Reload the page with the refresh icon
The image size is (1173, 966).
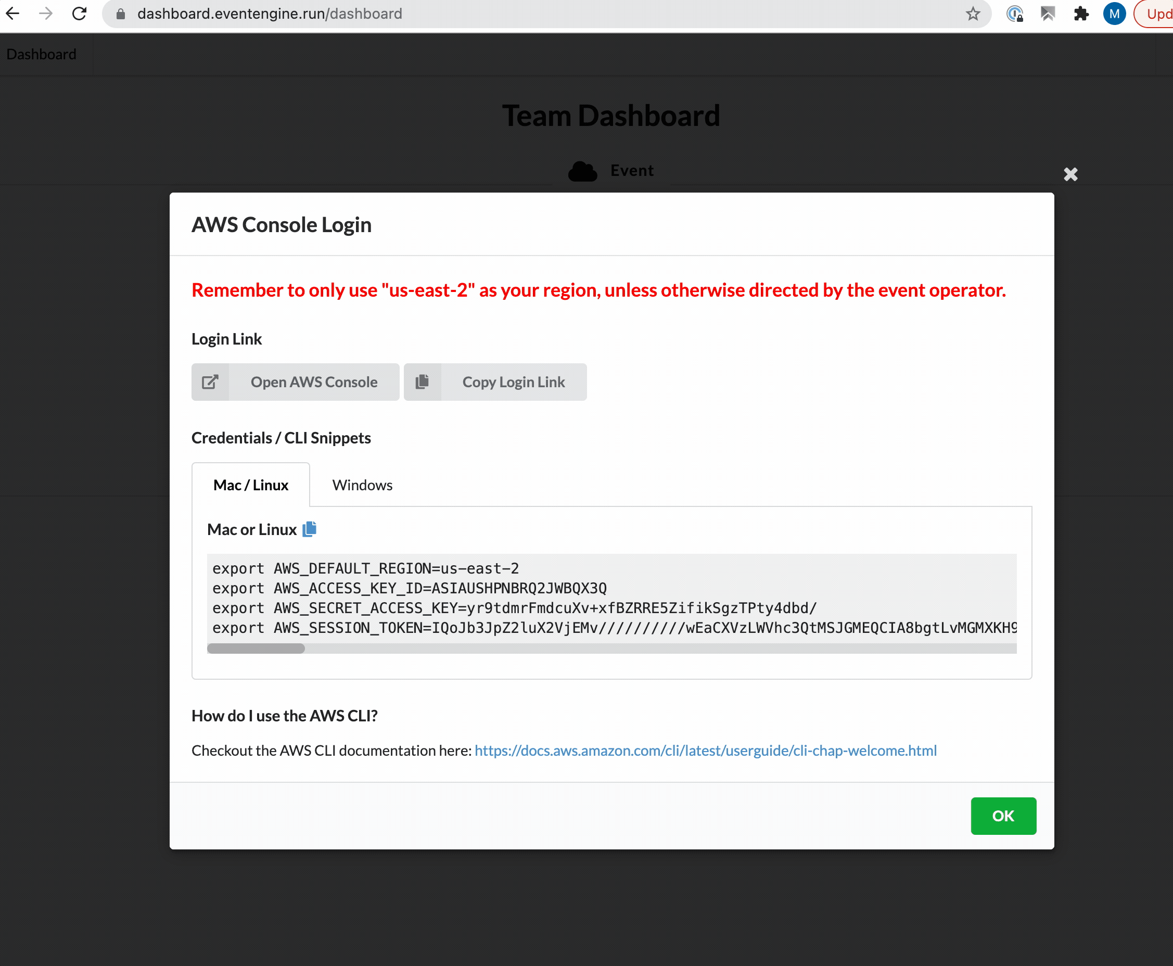point(80,14)
